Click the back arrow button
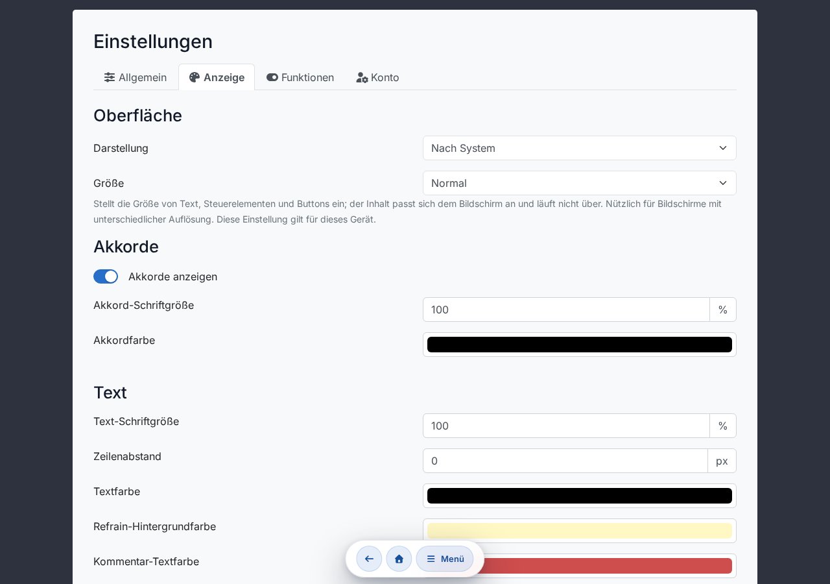 (369, 559)
